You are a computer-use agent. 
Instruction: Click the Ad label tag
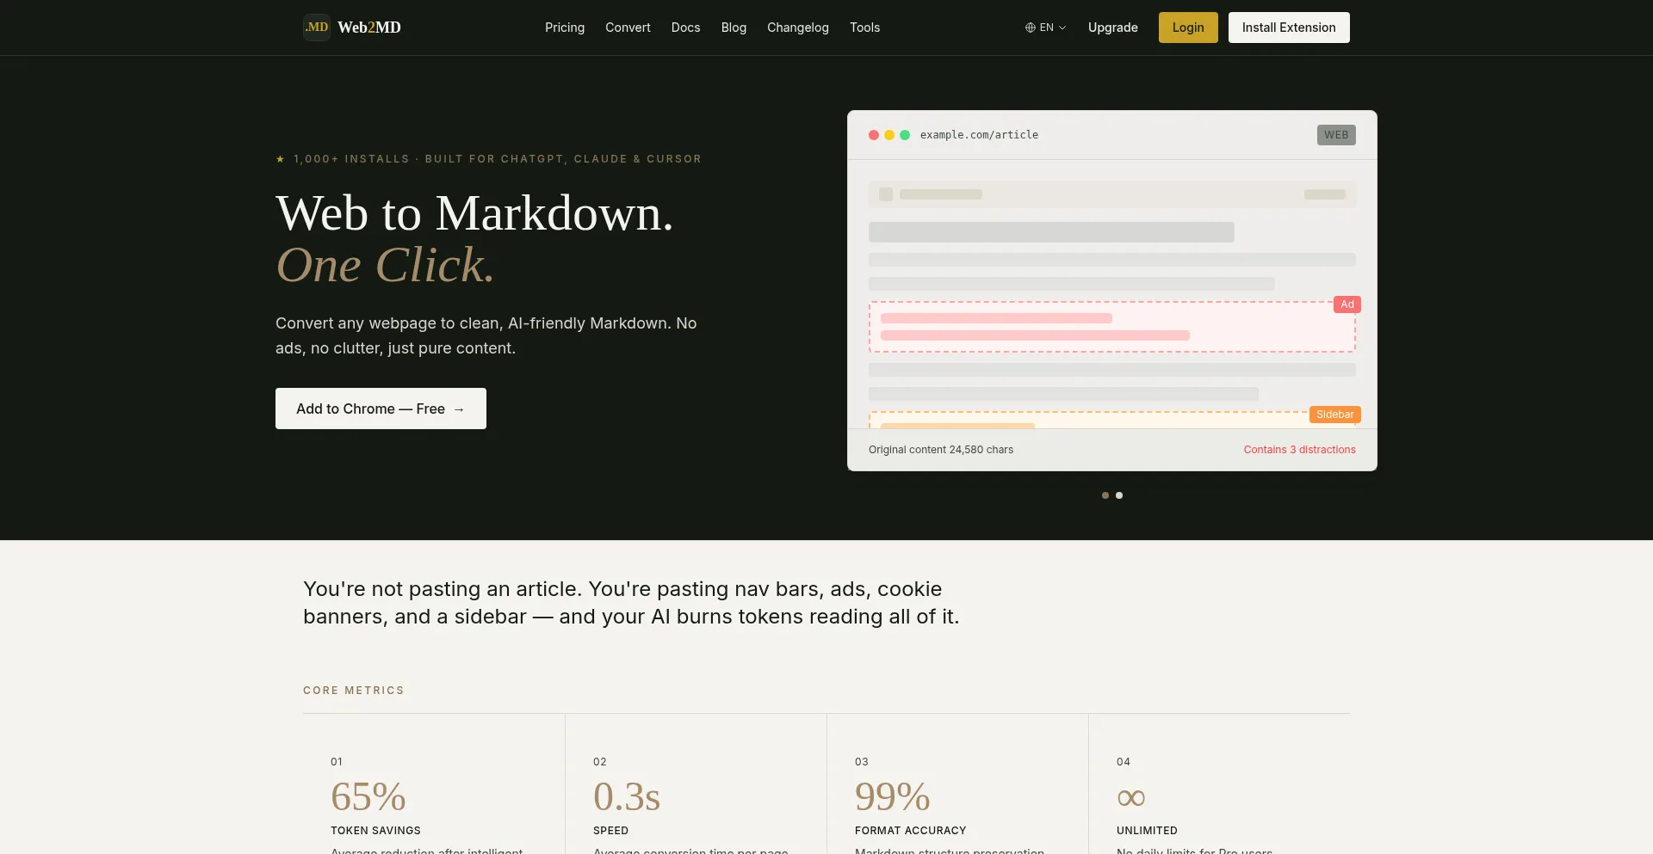click(x=1347, y=304)
